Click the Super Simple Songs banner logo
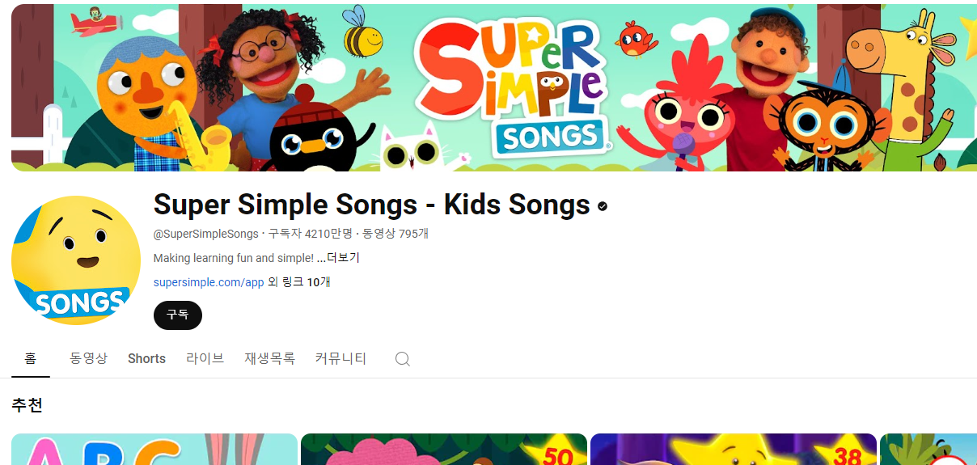 coord(512,83)
